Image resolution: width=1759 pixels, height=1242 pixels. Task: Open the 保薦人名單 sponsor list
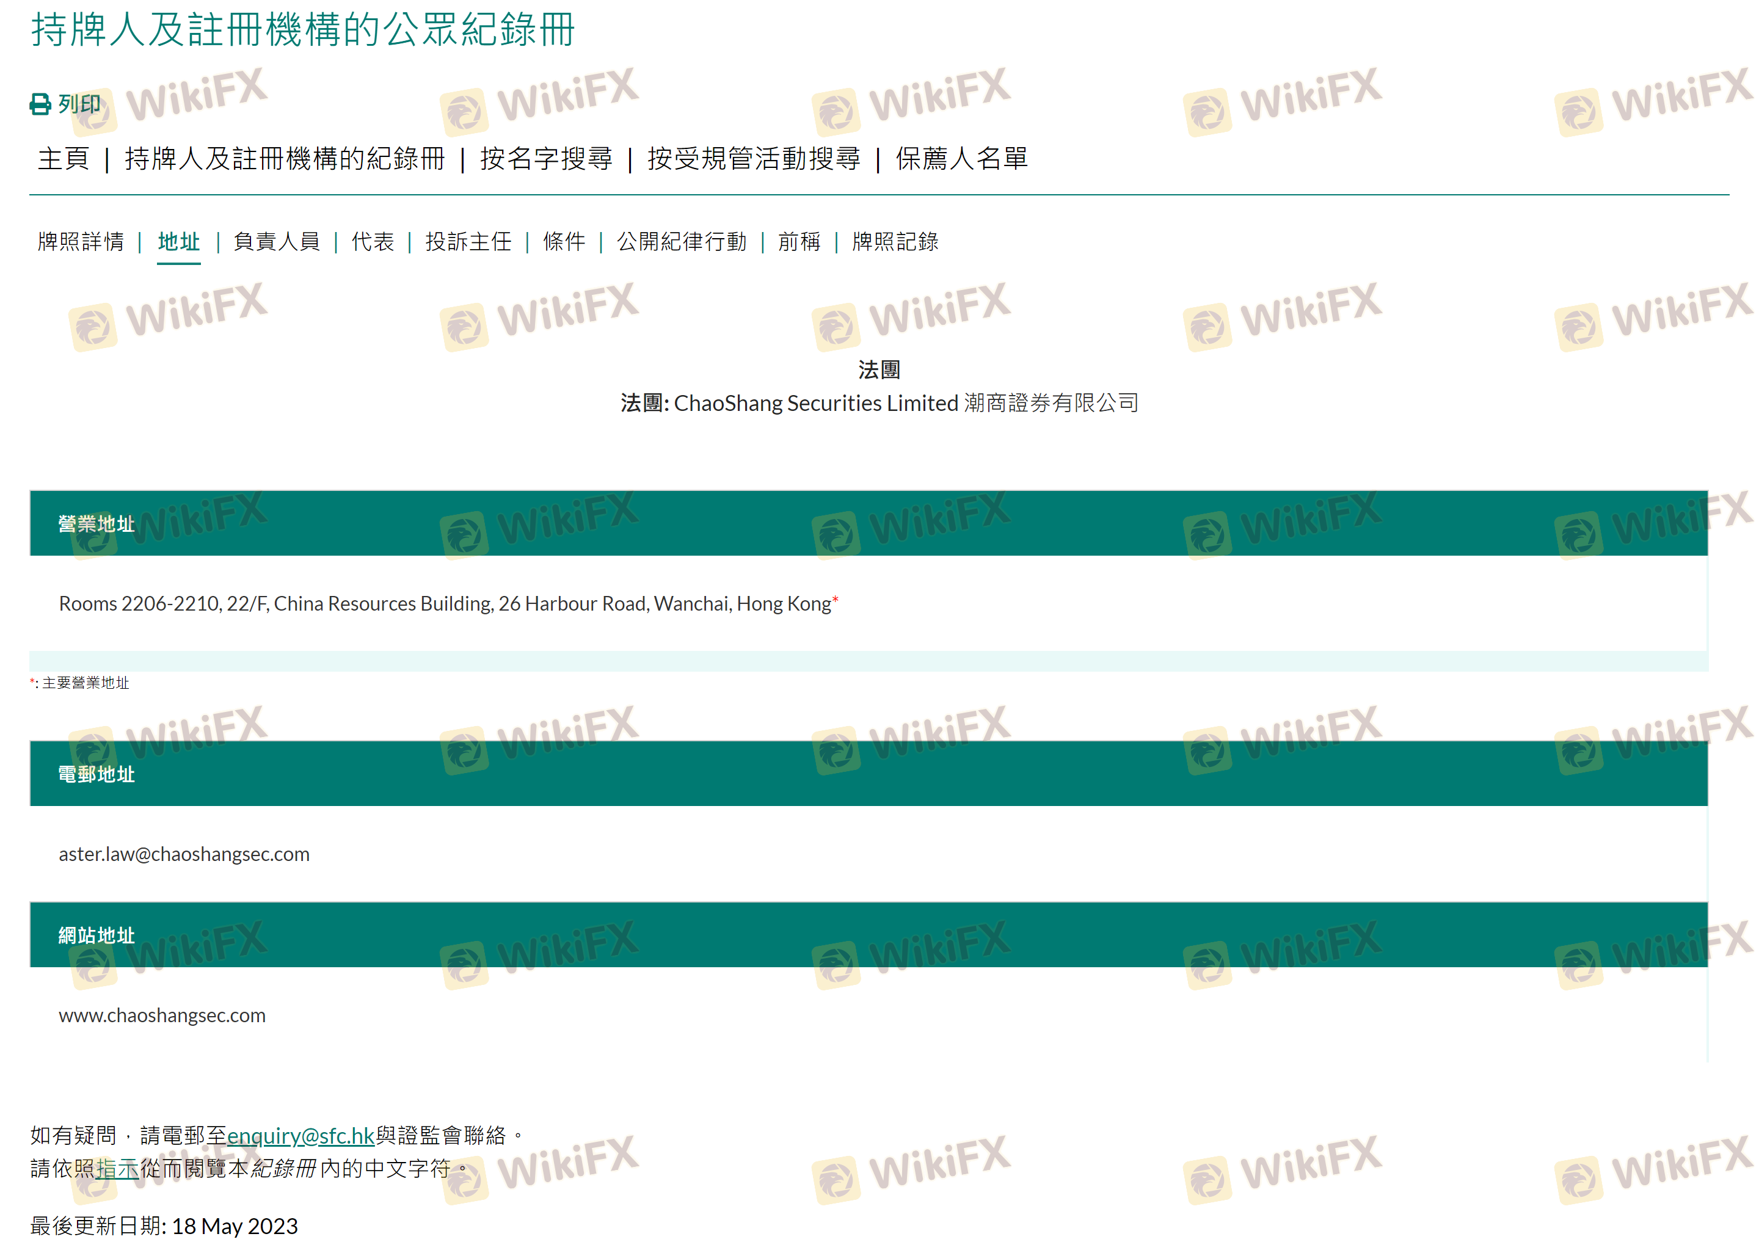pyautogui.click(x=961, y=159)
